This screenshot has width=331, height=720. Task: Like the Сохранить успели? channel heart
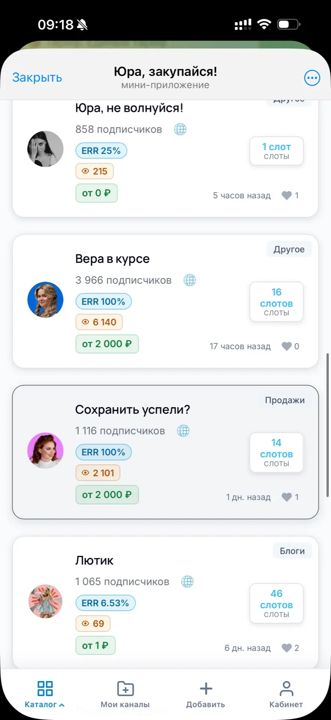287,497
